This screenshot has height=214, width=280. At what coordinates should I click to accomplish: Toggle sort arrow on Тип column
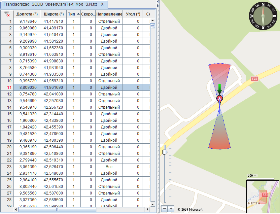[78, 14]
